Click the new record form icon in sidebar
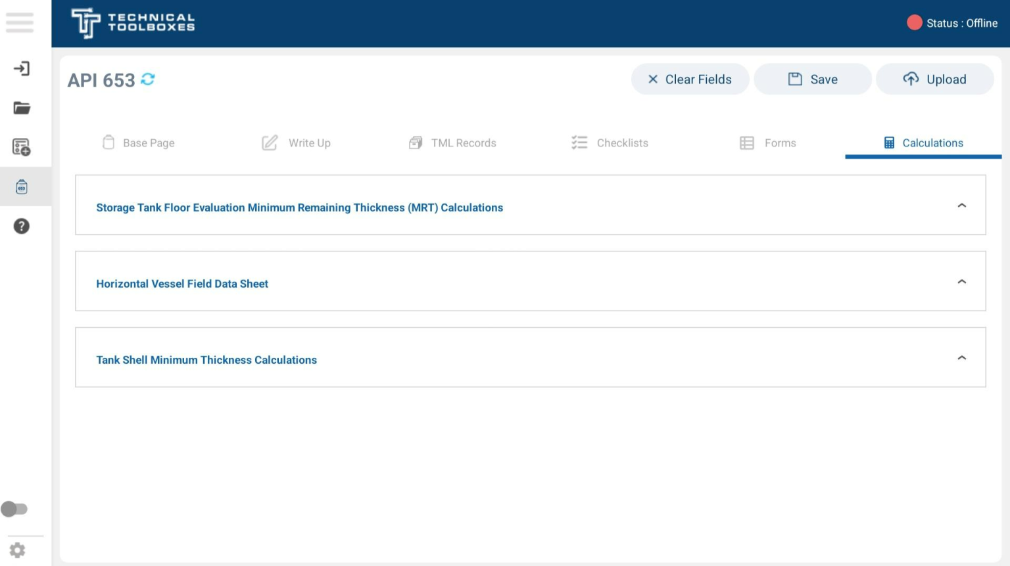The image size is (1010, 566). [x=22, y=147]
